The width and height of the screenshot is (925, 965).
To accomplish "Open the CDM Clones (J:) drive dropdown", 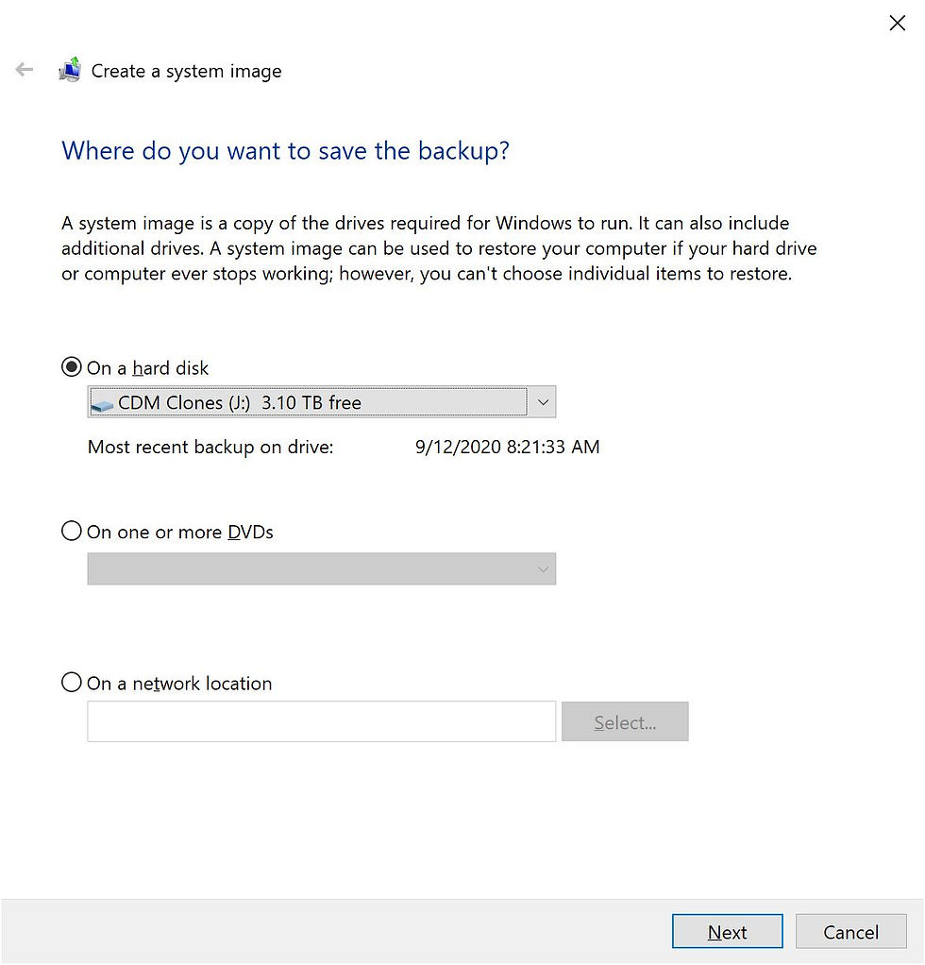I will [321, 402].
